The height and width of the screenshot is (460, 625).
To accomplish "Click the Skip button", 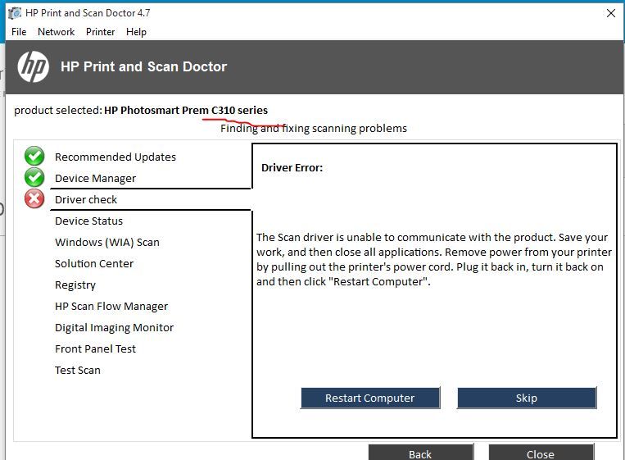I will click(527, 398).
